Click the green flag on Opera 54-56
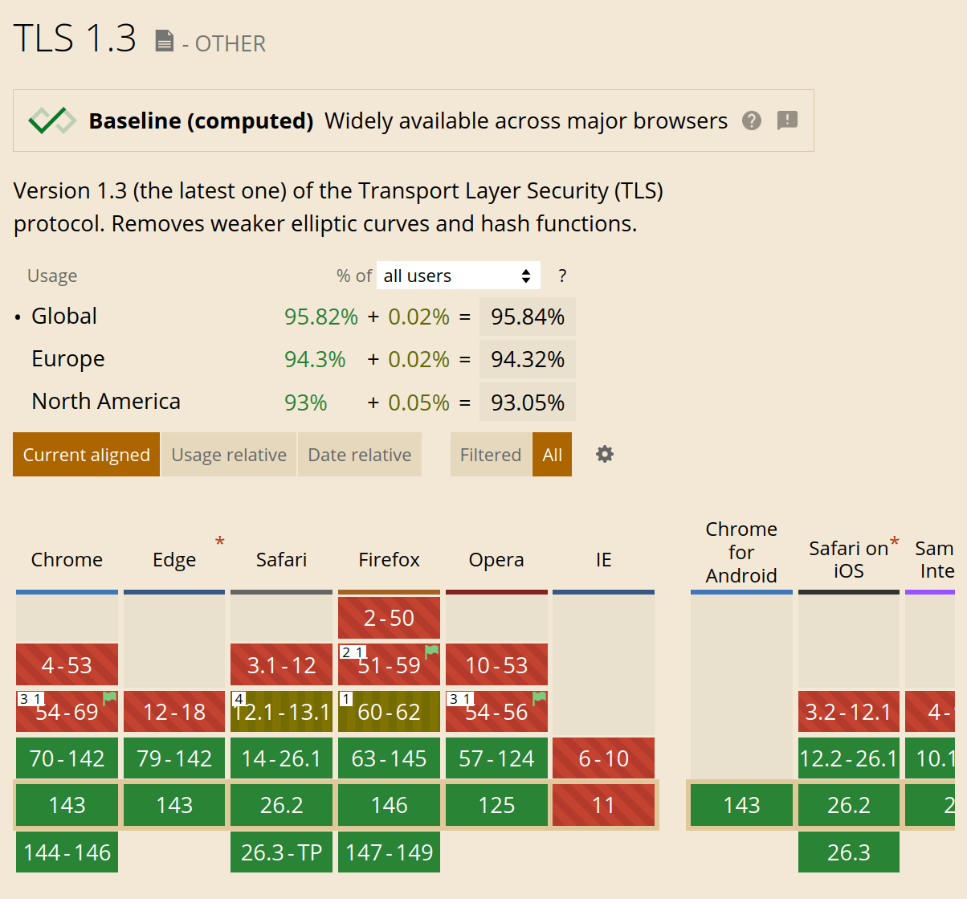967x899 pixels. [x=540, y=698]
